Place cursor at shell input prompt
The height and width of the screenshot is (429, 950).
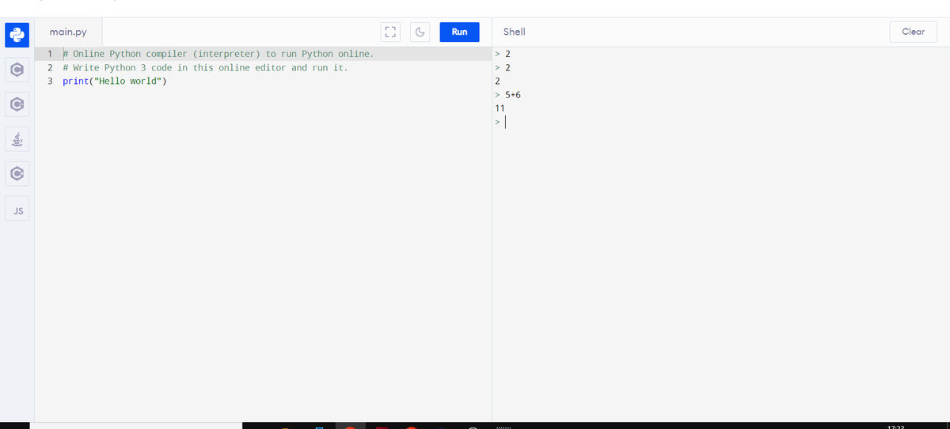coord(505,123)
